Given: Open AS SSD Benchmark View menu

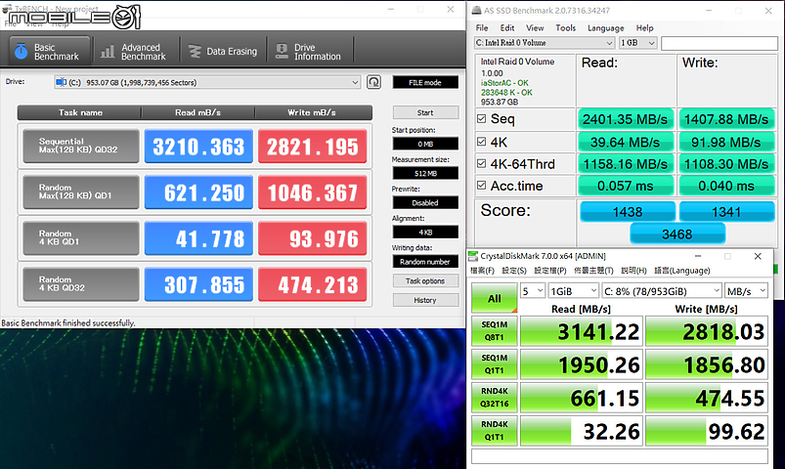Looking at the screenshot, I should coord(535,28).
